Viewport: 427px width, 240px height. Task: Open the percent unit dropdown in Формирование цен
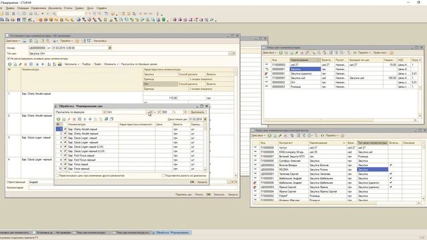[185, 112]
